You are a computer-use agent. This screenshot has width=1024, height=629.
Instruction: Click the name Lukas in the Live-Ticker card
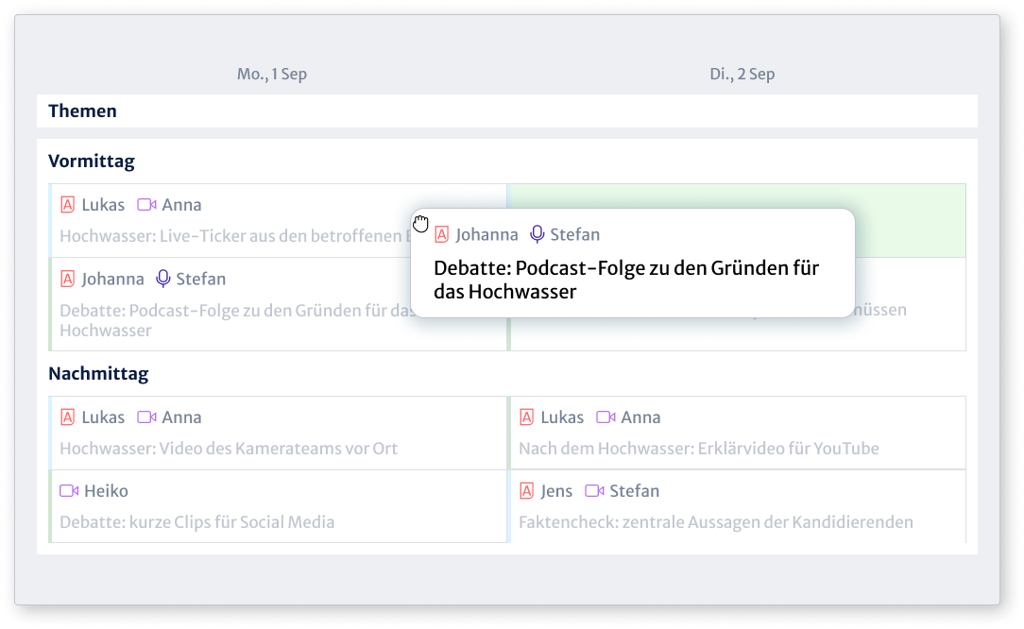click(x=103, y=204)
